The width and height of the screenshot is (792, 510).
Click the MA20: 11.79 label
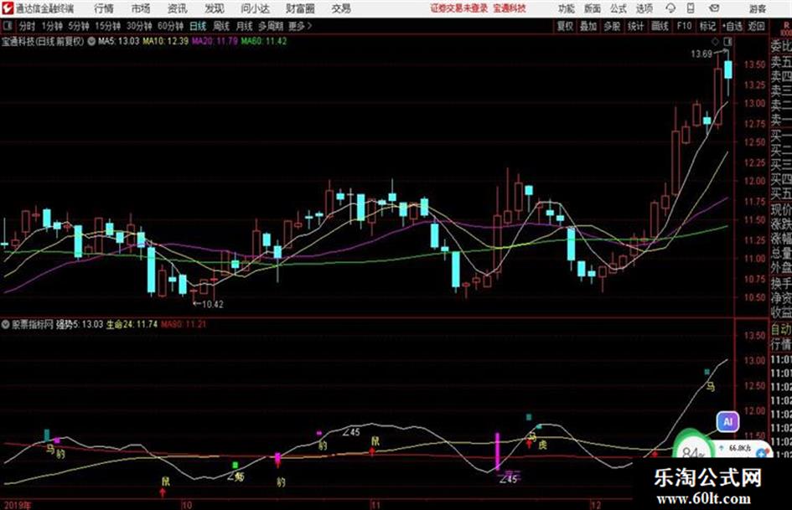tap(215, 41)
